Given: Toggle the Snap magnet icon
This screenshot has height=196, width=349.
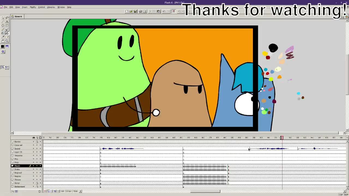Looking at the screenshot, I should pos(173,11).
